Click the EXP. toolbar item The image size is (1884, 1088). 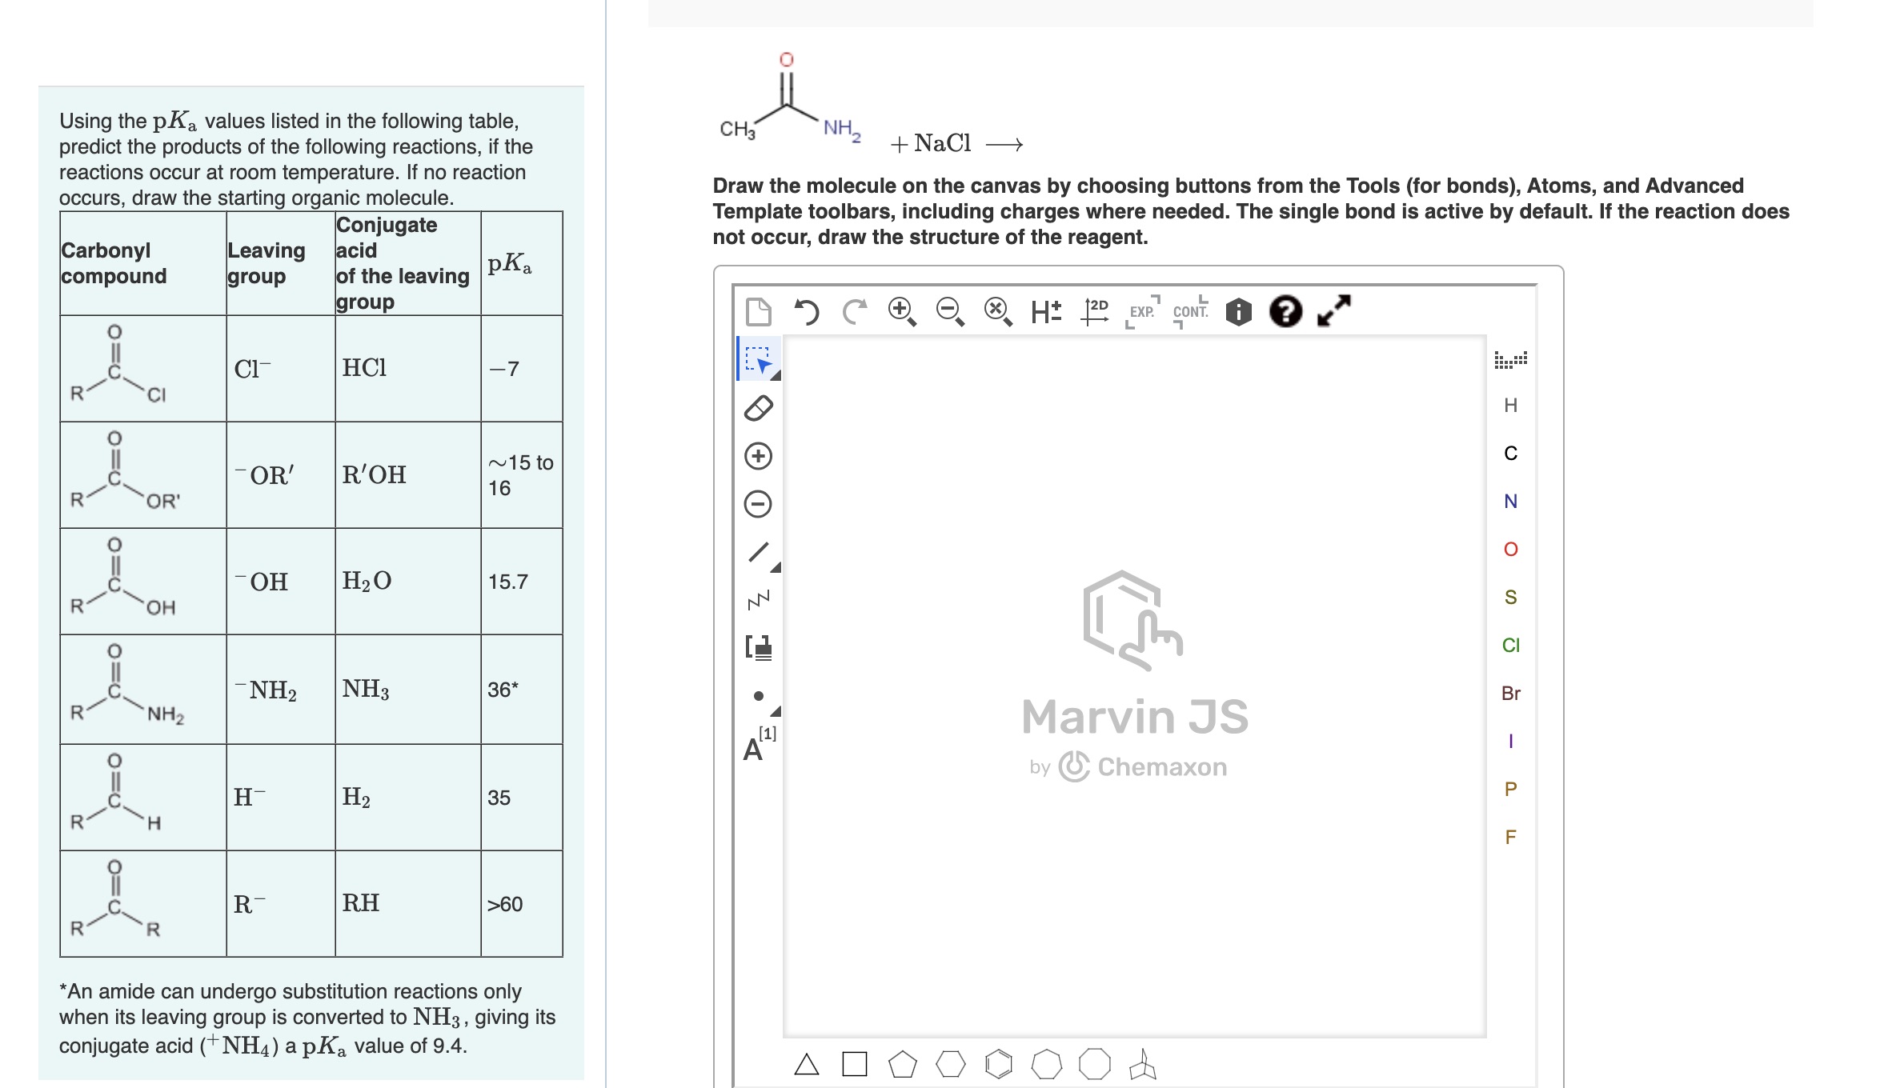tap(1142, 312)
